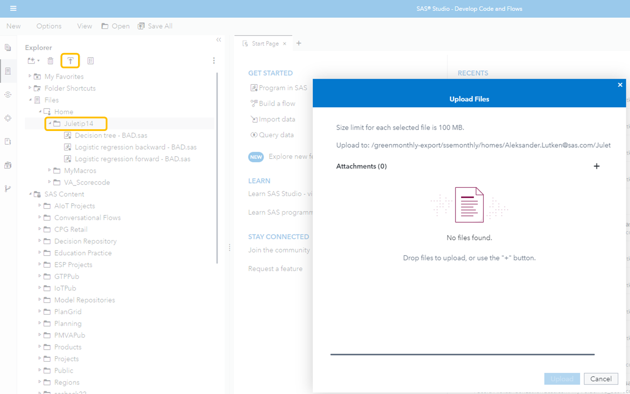The width and height of the screenshot is (630, 394).
Task: Open the Upload Files tool in Explorer
Action: pos(70,61)
